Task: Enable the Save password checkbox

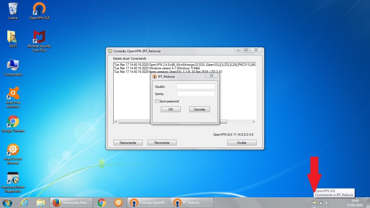Action: (157, 101)
